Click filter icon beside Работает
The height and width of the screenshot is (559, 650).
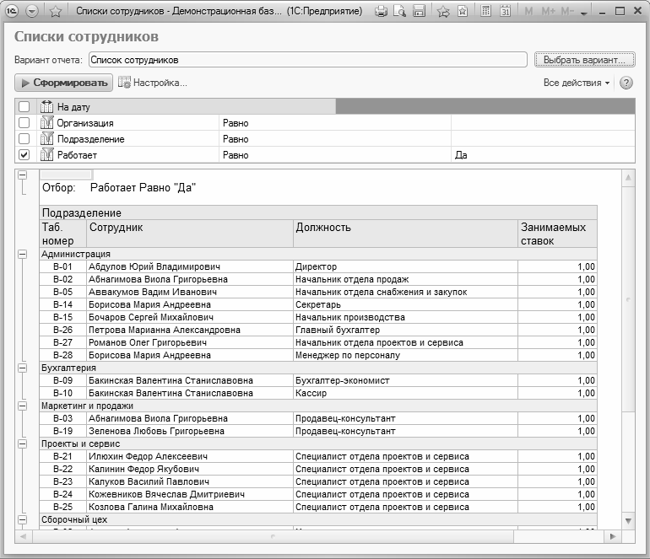46,155
